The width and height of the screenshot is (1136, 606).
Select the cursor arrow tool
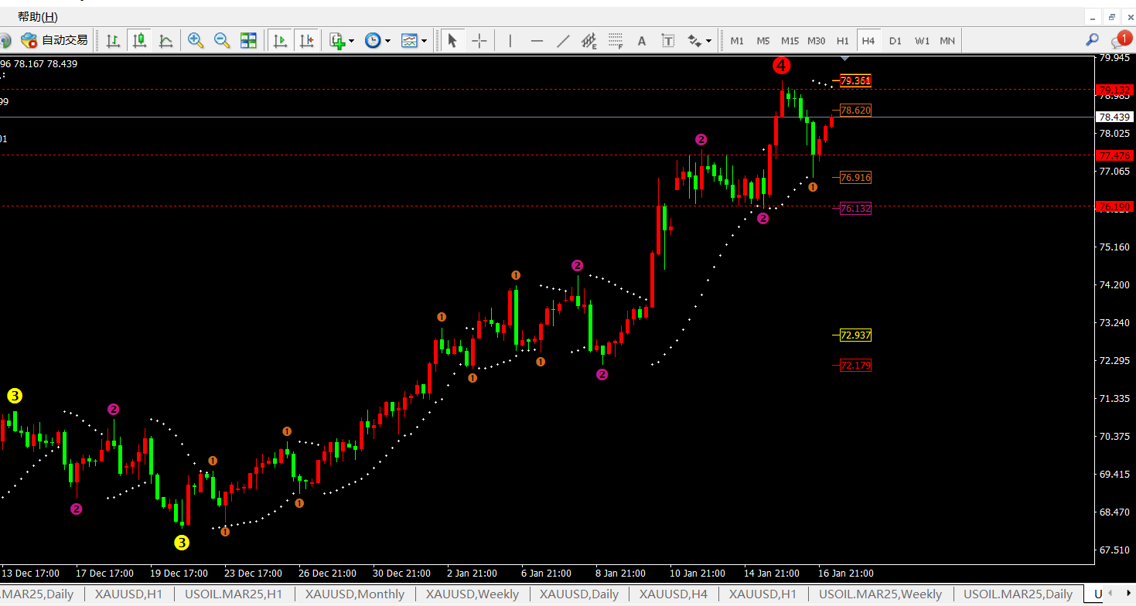pyautogui.click(x=452, y=41)
